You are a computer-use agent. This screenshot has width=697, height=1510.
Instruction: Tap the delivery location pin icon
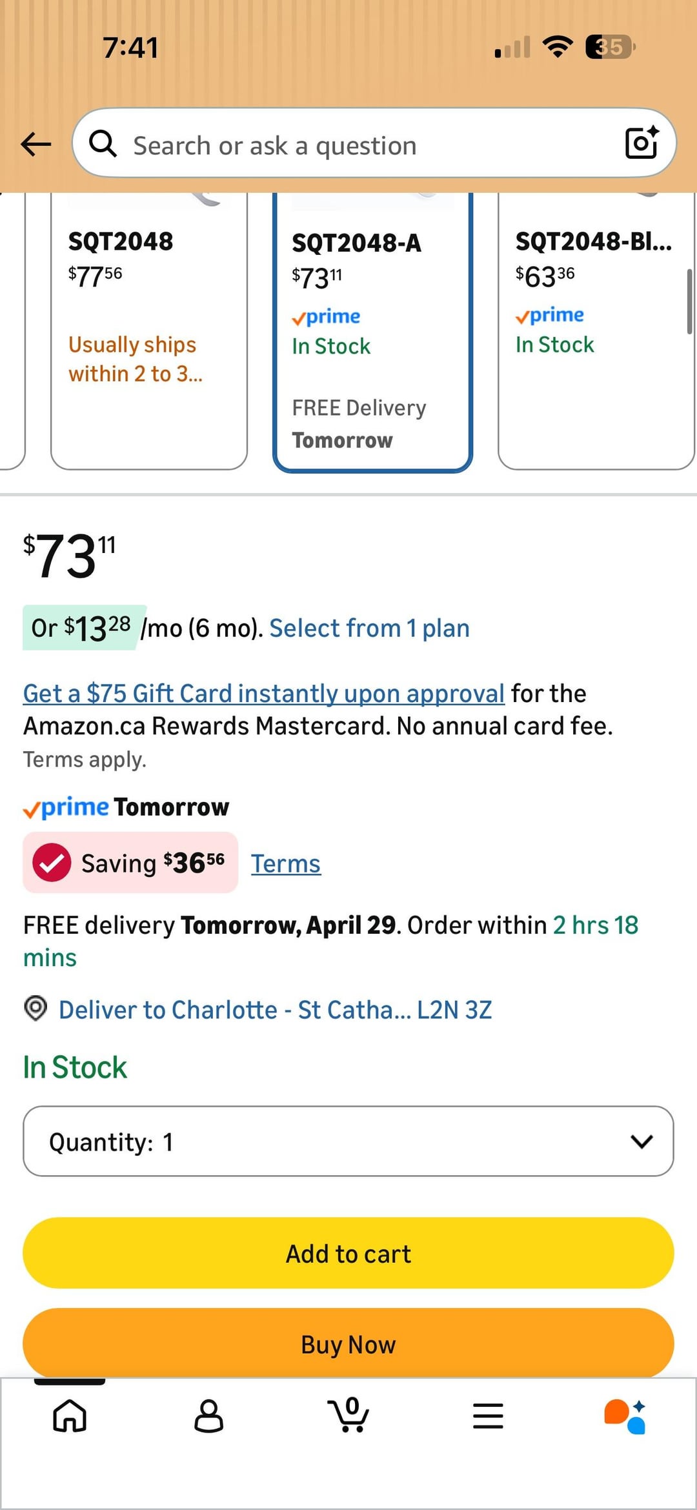click(x=35, y=1008)
